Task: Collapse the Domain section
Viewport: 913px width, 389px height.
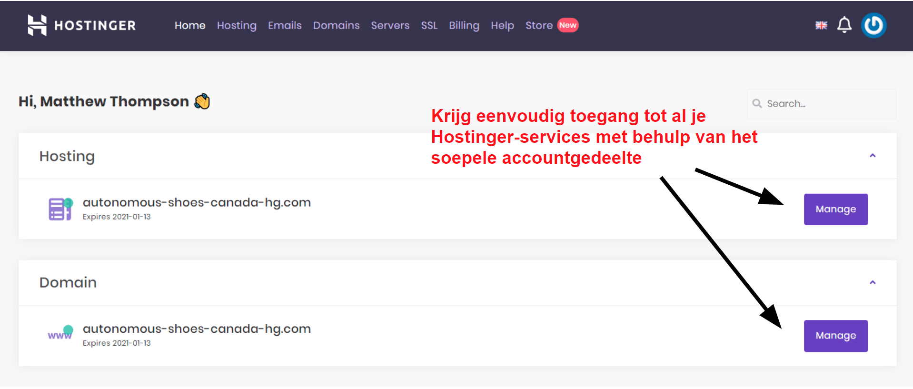Action: (873, 282)
